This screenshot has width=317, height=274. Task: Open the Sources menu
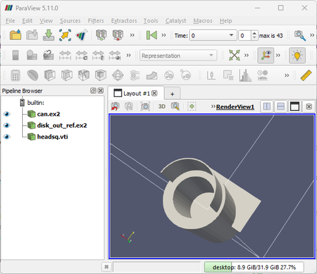pyautogui.click(x=70, y=21)
